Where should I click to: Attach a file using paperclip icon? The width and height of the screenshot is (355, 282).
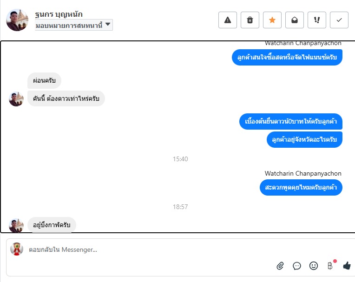[280, 266]
